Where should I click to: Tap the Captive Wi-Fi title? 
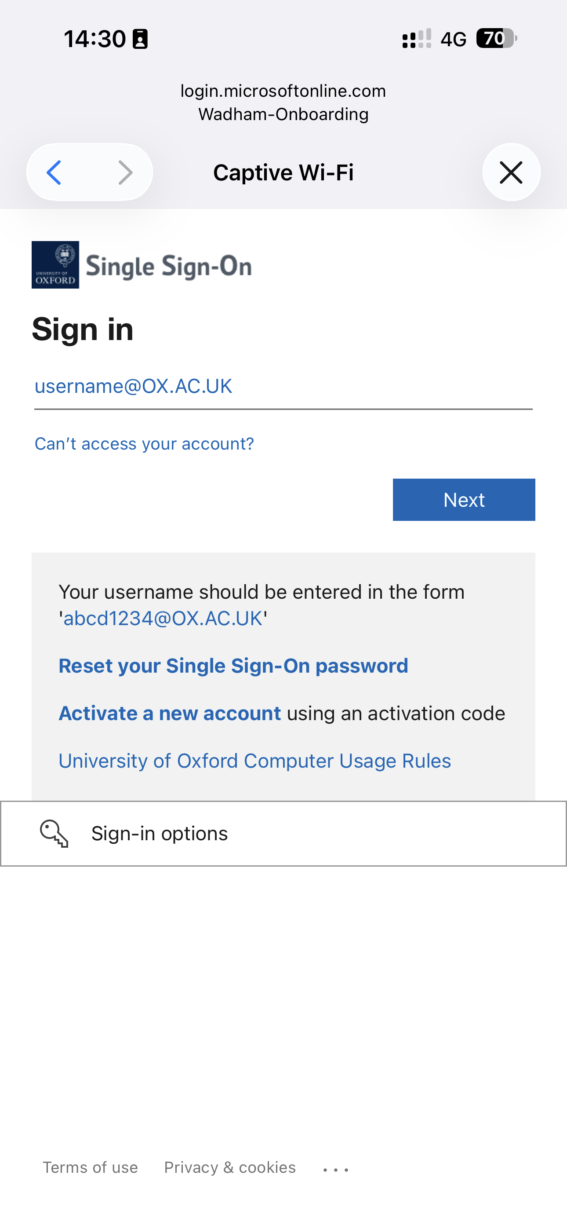click(x=283, y=172)
